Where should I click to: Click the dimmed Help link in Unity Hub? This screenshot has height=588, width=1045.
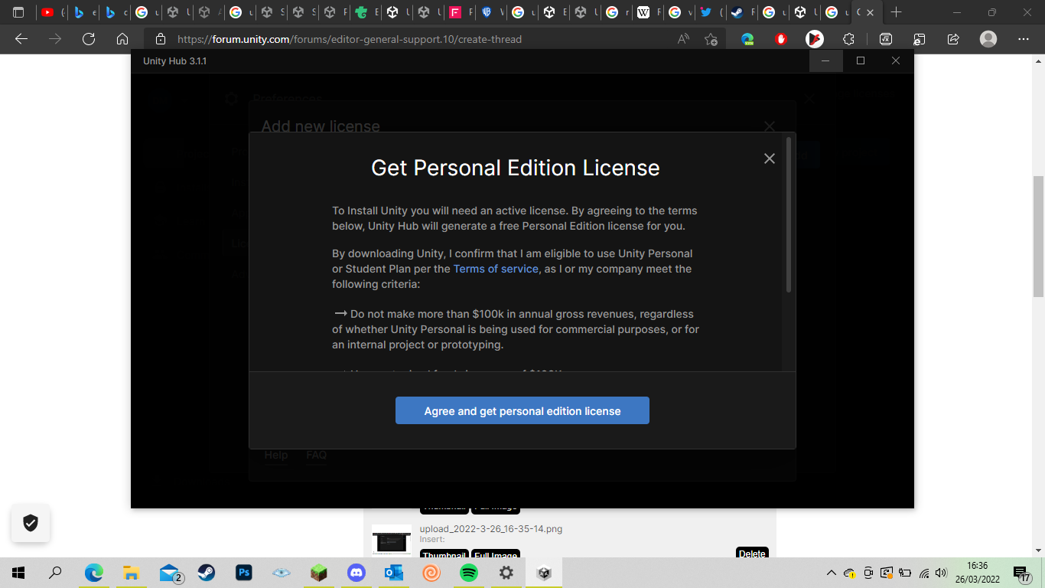tap(276, 455)
